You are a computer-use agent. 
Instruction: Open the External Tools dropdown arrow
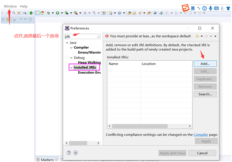click(x=80, y=13)
